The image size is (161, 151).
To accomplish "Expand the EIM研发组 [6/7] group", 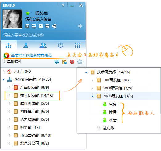I will tap(93, 80).
